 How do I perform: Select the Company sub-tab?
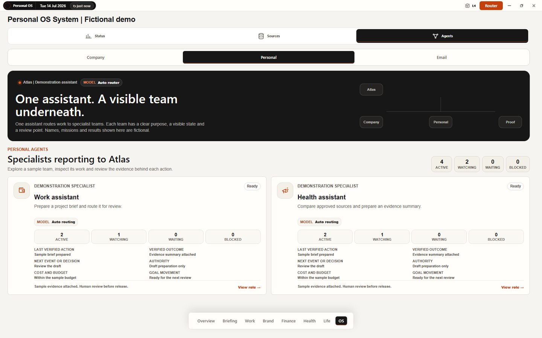coord(96,57)
